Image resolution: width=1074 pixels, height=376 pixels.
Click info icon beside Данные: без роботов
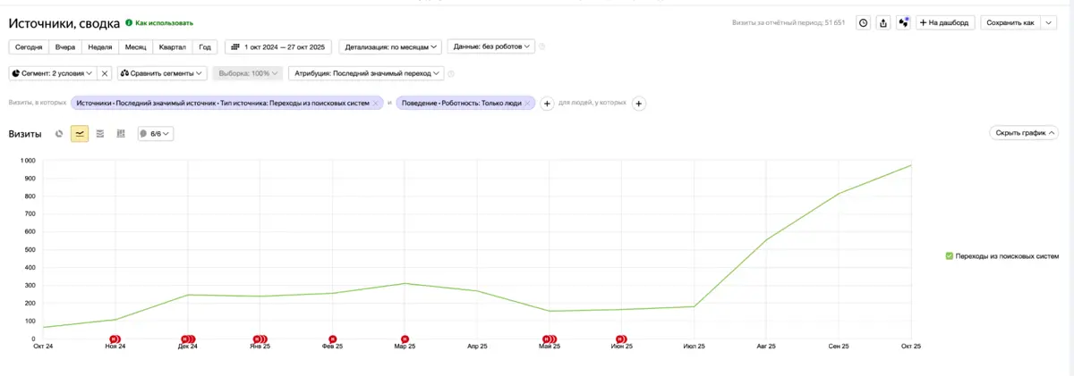(x=542, y=46)
